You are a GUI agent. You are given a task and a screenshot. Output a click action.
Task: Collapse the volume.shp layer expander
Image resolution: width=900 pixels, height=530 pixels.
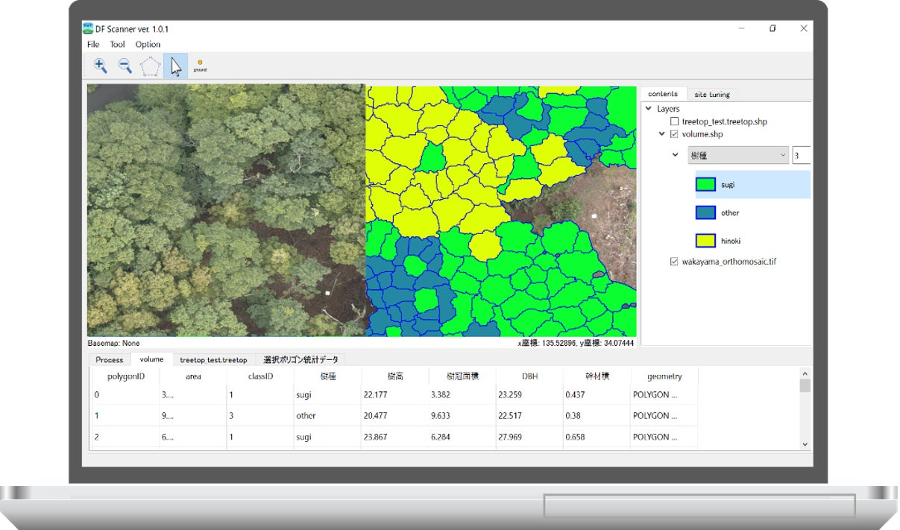pos(661,134)
